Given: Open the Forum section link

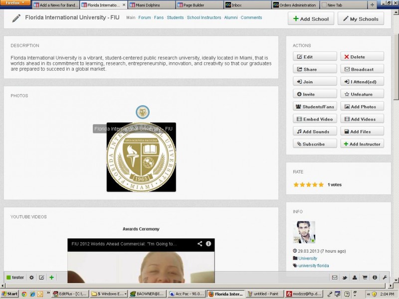Looking at the screenshot, I should pos(145,17).
